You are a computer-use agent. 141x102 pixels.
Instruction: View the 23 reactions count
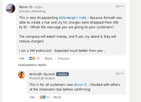38,58
